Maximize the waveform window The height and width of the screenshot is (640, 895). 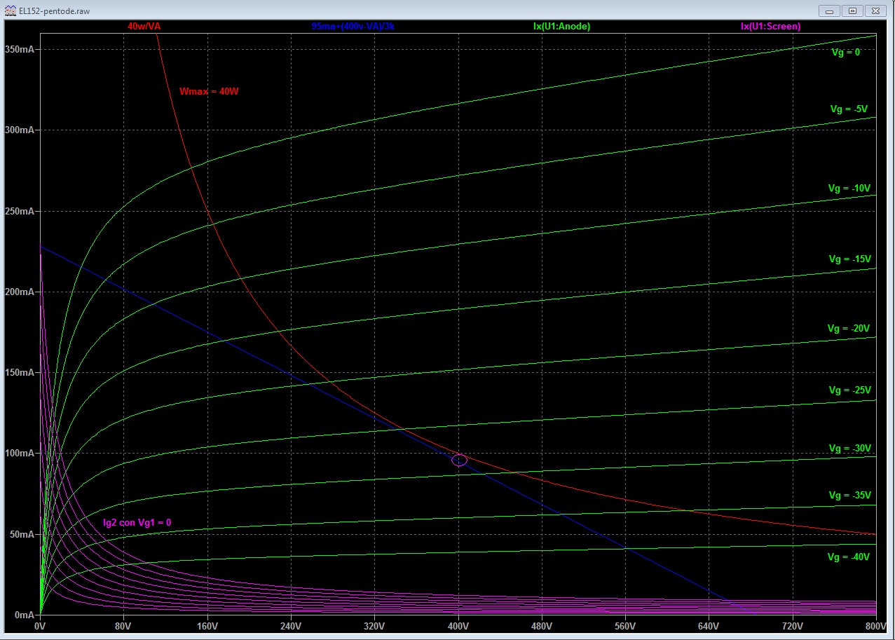click(x=852, y=11)
